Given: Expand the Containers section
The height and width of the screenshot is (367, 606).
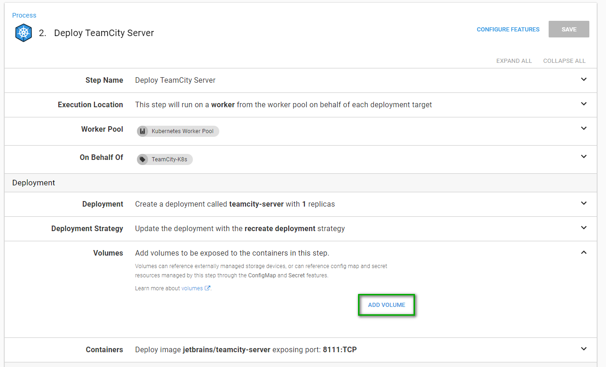Looking at the screenshot, I should (x=583, y=349).
